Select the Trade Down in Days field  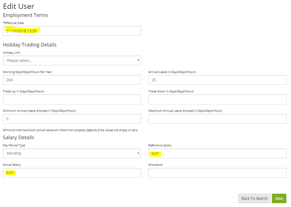217,99
